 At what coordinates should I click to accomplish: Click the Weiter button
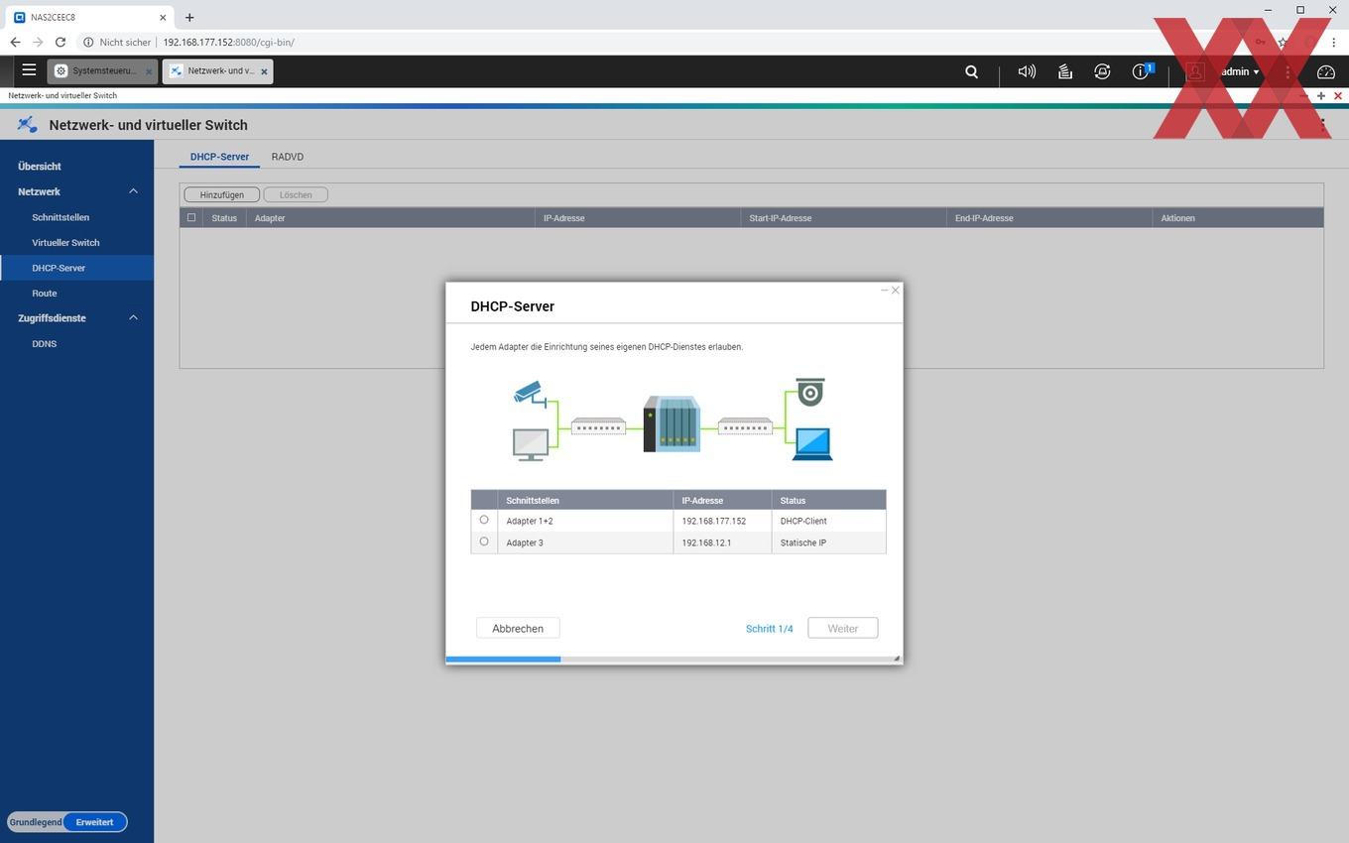[x=843, y=628]
